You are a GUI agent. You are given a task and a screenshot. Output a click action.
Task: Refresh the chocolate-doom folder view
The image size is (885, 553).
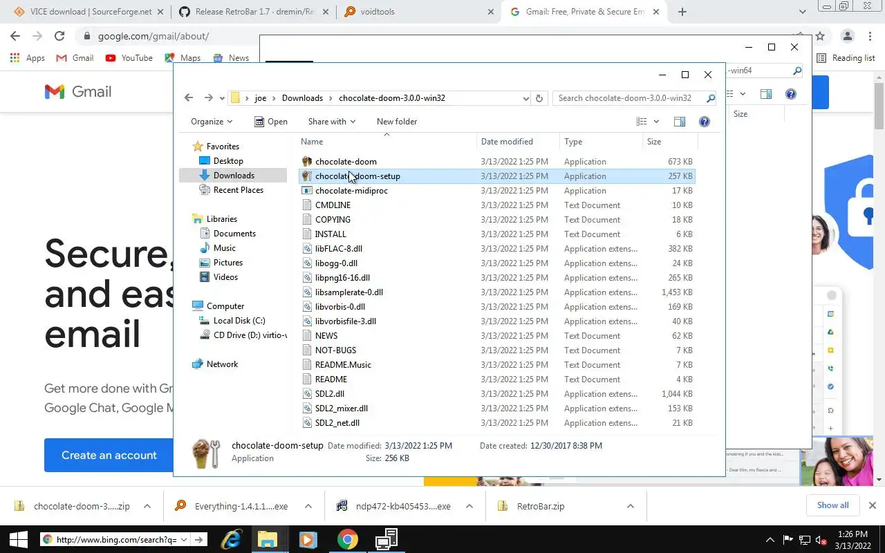click(x=539, y=98)
